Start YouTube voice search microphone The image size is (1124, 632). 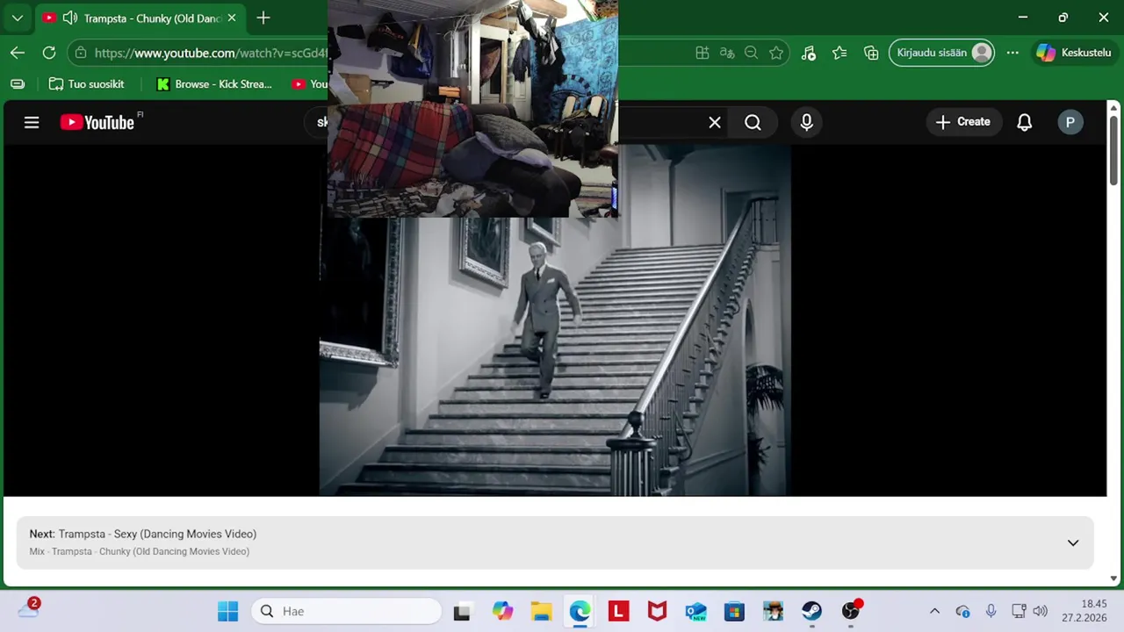click(807, 123)
